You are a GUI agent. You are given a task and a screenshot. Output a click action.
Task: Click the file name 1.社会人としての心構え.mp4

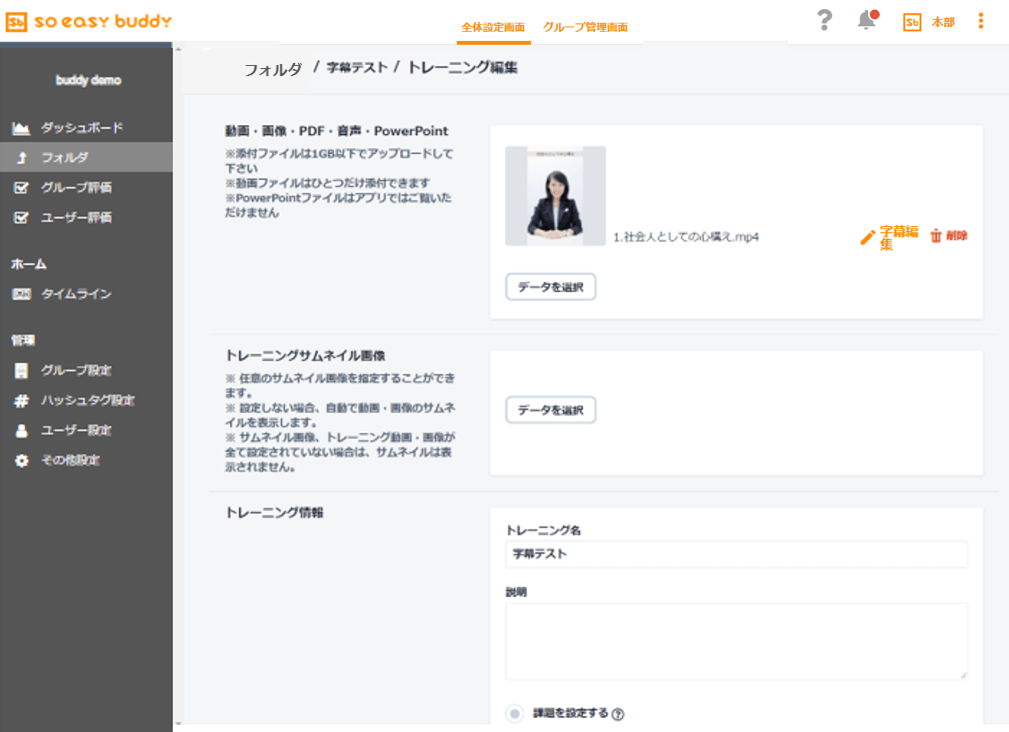[686, 237]
